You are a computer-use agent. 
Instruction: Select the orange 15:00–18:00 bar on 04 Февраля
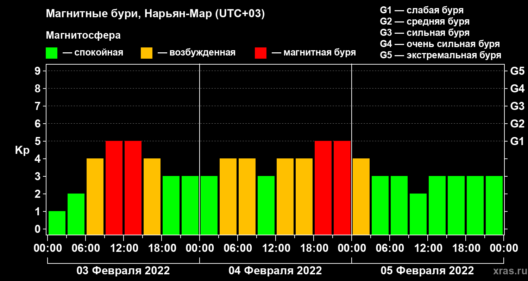(x=304, y=196)
